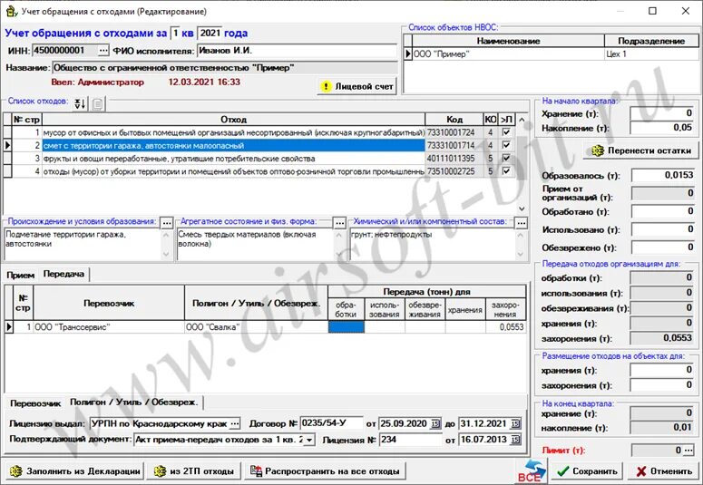Click the Перенести остатки button
703x485 pixels.
[641, 150]
